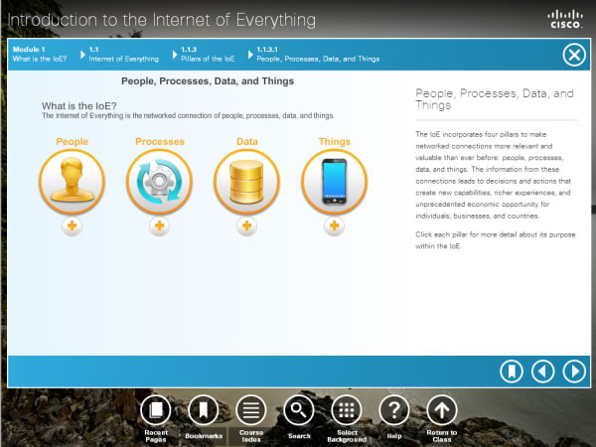Expand the Data pillar plus button

tap(246, 226)
